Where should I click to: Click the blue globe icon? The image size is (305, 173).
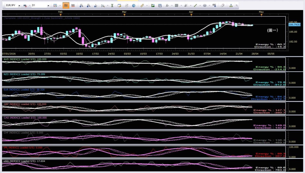tap(133, 5)
